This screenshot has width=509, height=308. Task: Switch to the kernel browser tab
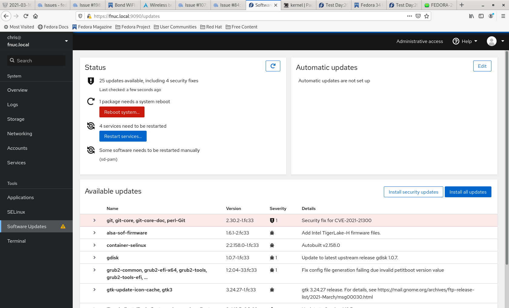point(298,5)
